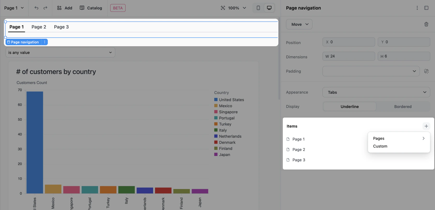Click the undo arrow icon
435x210 pixels.
(36, 8)
